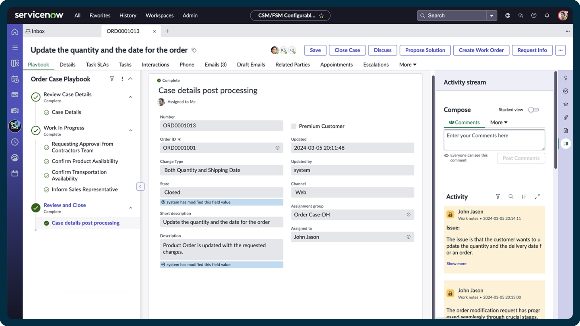Open the user profile avatar
Image resolution: width=580 pixels, height=326 pixels.
coord(563,15)
